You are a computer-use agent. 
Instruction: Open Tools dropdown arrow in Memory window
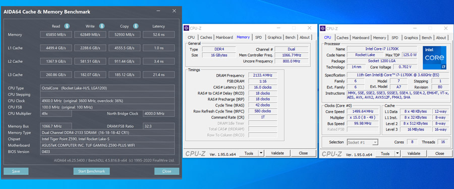point(261,153)
